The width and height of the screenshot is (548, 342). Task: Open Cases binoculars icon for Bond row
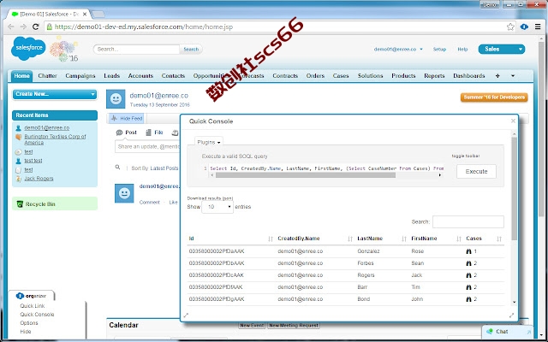[468, 299]
